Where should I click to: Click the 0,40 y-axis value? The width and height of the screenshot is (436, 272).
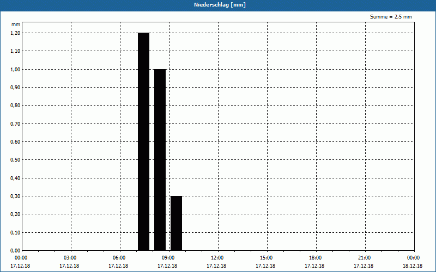[x=15, y=178]
